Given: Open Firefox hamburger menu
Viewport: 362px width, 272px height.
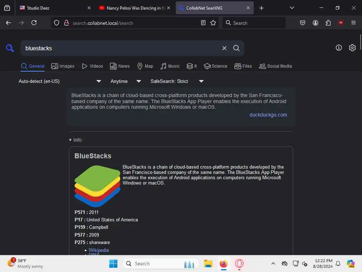Looking at the screenshot, I should point(354,23).
